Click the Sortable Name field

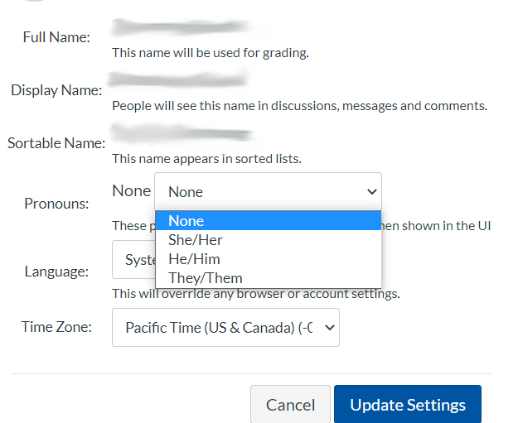click(x=182, y=133)
